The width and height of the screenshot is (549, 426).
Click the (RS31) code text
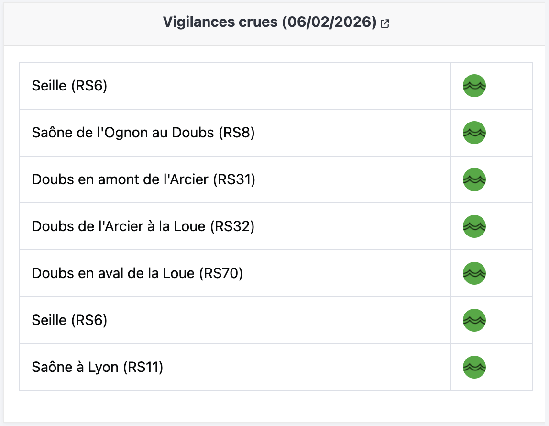coord(234,180)
